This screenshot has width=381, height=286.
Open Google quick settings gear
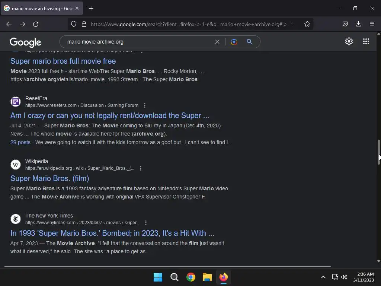(x=349, y=41)
